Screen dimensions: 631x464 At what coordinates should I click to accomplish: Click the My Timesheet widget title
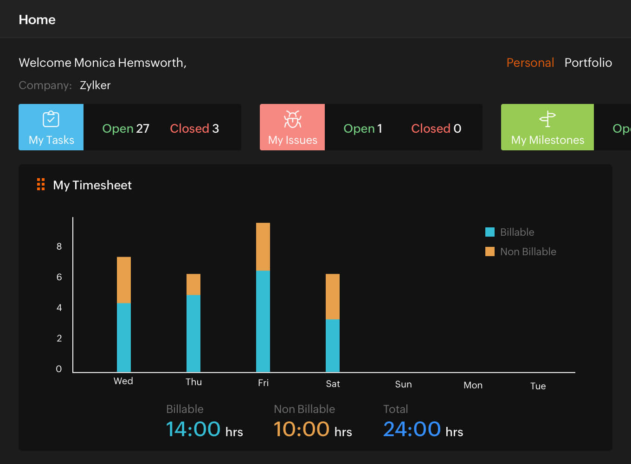coord(92,185)
